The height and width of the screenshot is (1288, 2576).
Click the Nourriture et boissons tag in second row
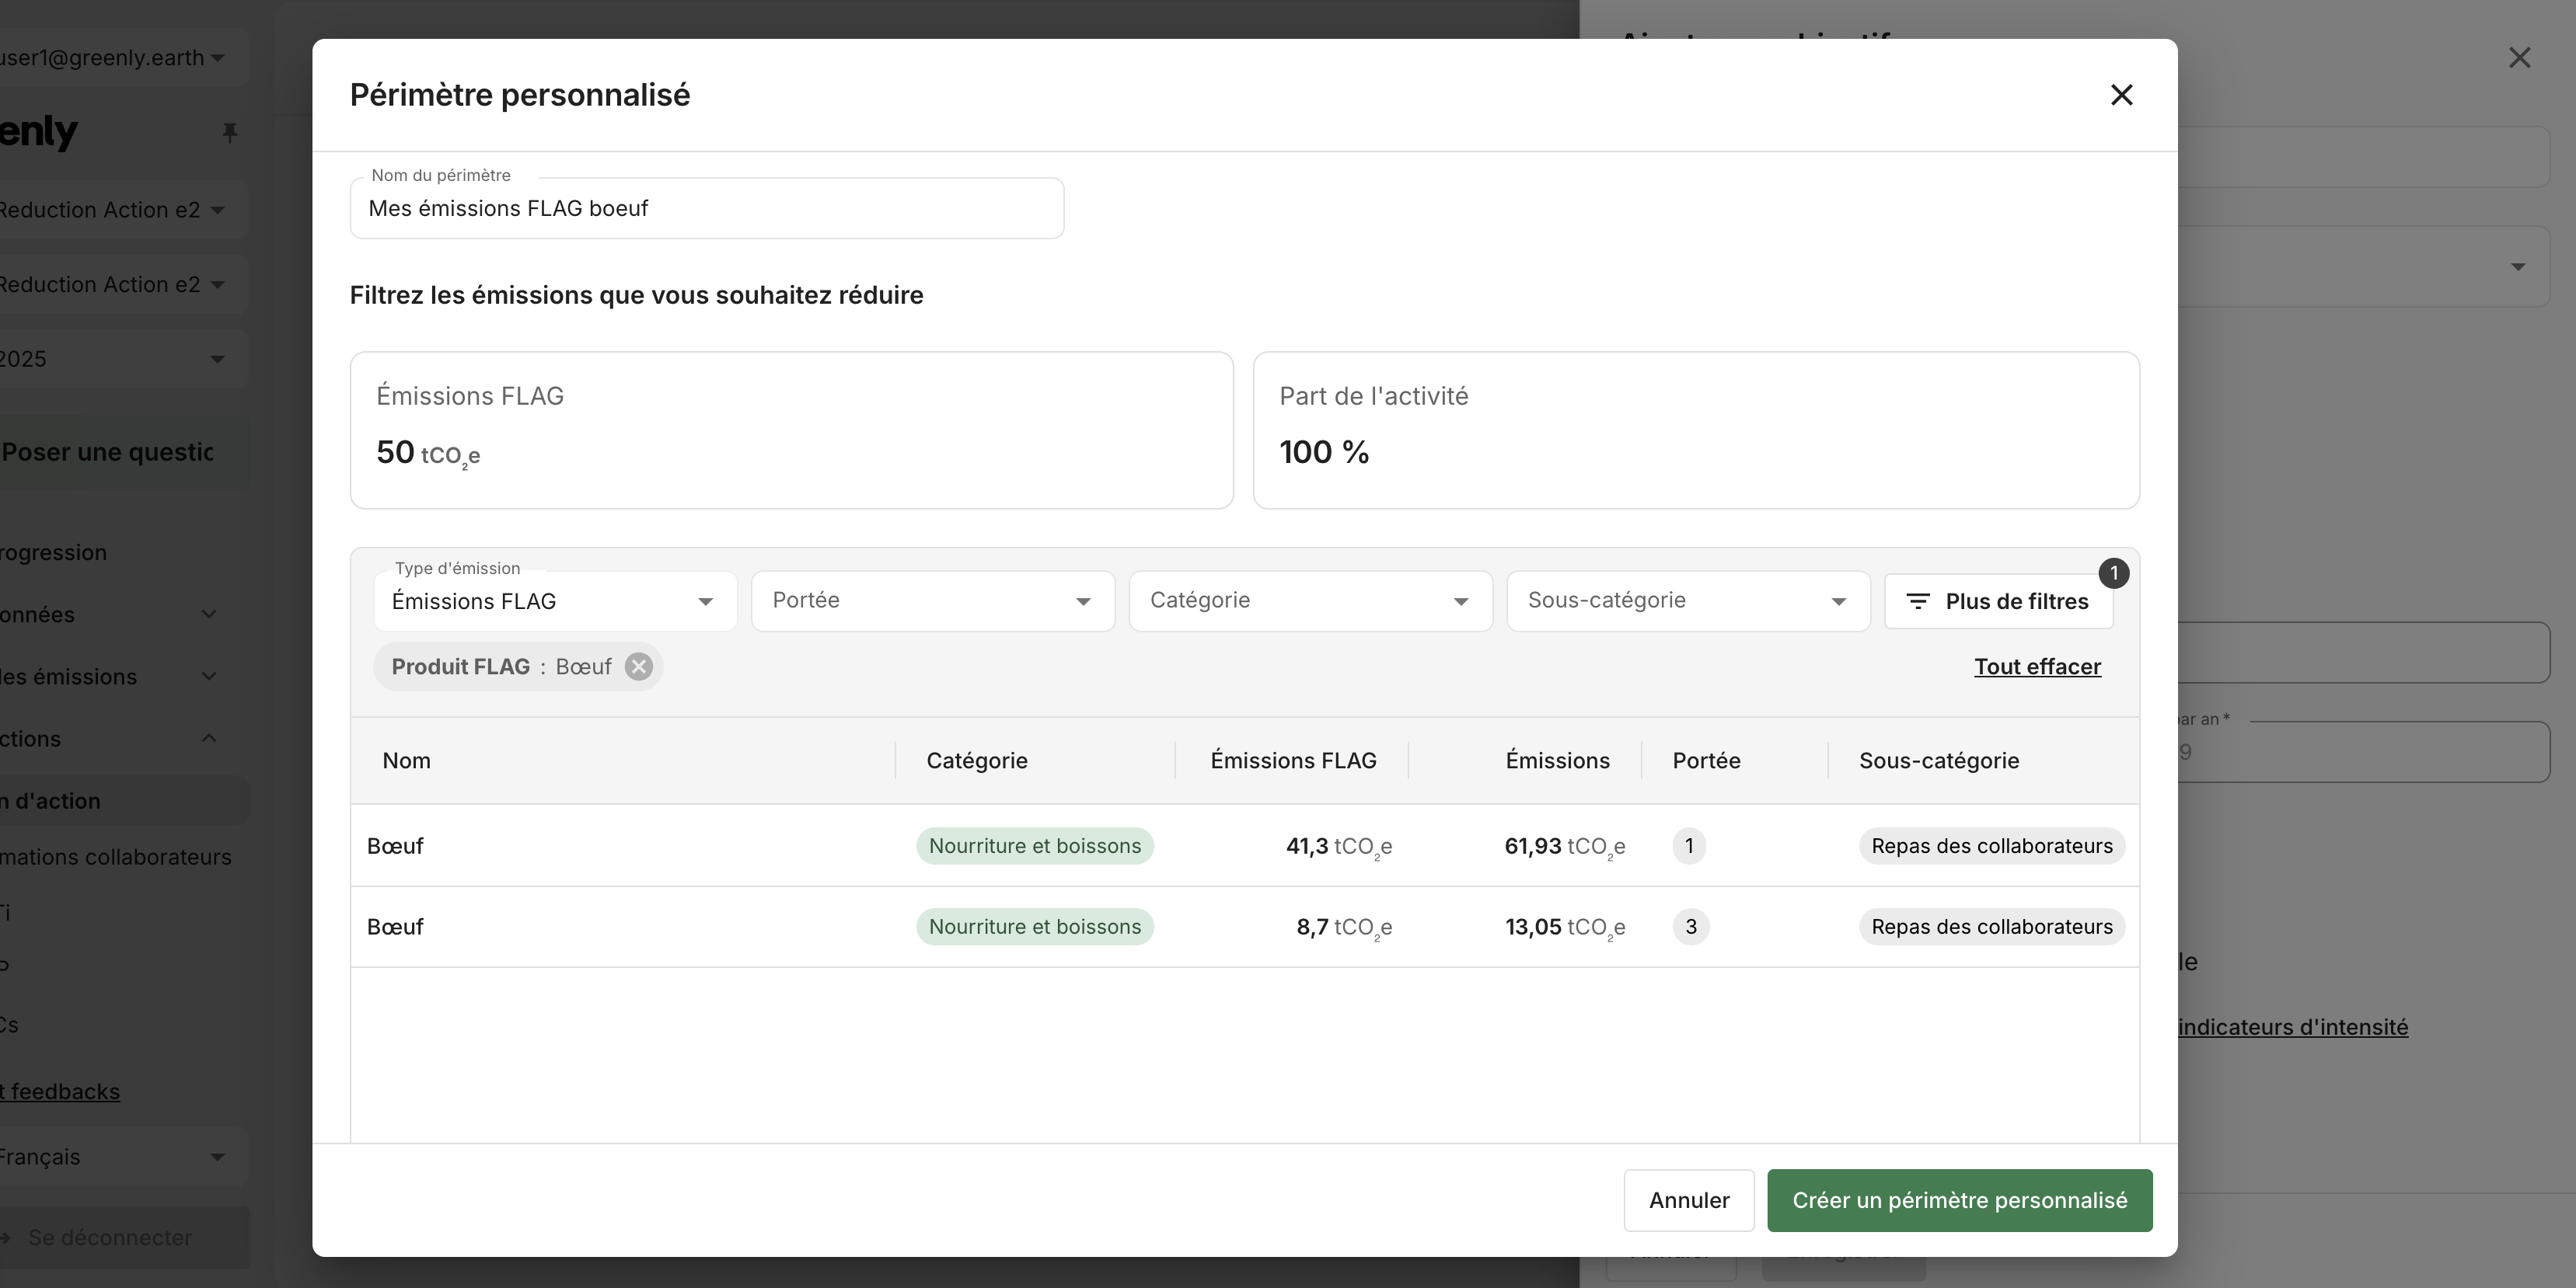point(1035,928)
